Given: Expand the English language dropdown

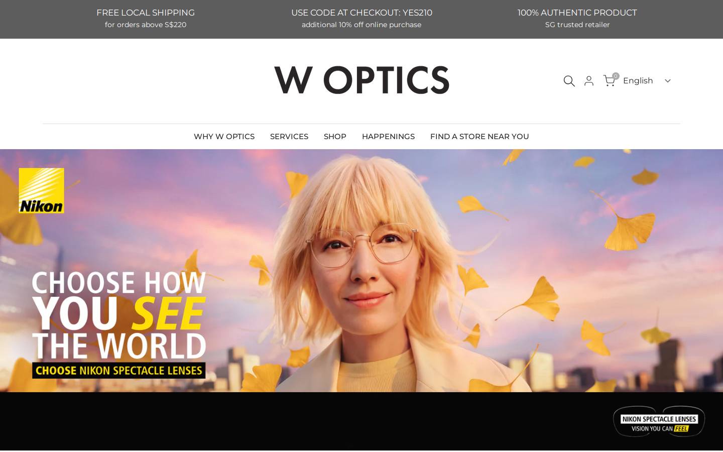Looking at the screenshot, I should (x=647, y=81).
